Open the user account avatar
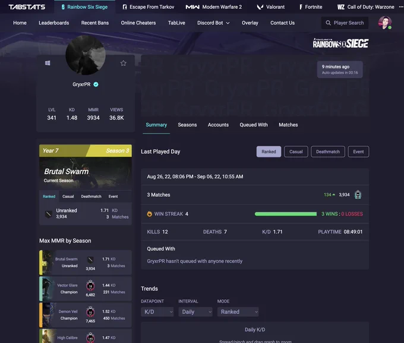Viewport: 404px width, 343px height. [385, 23]
